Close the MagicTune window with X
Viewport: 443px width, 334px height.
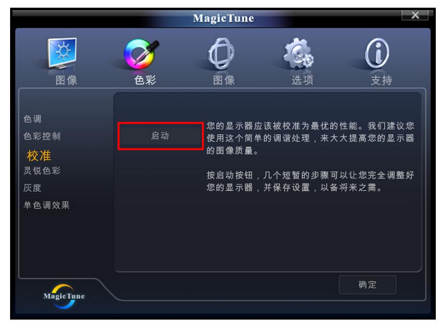pos(415,15)
